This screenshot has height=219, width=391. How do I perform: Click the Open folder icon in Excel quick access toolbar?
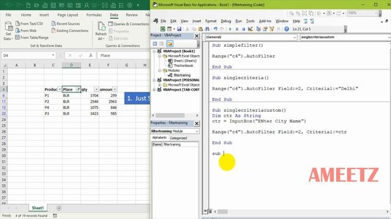(37, 5)
